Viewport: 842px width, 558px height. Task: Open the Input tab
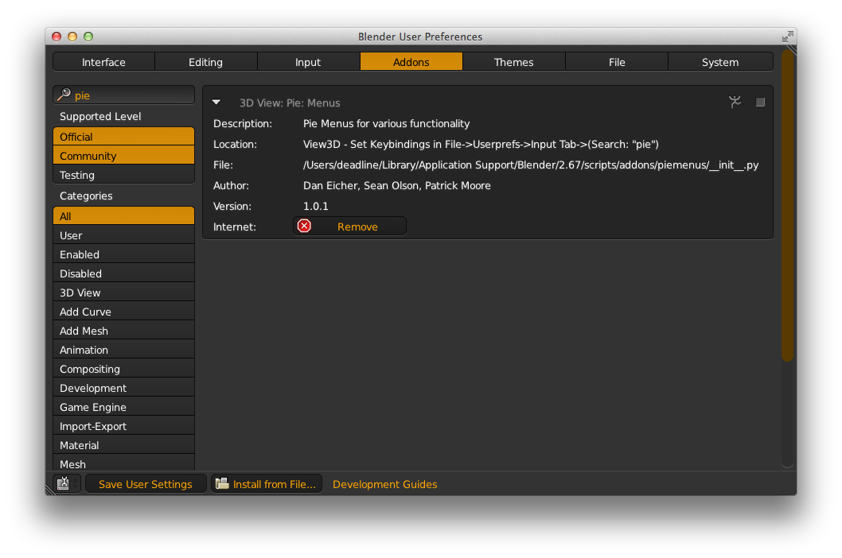tap(308, 62)
